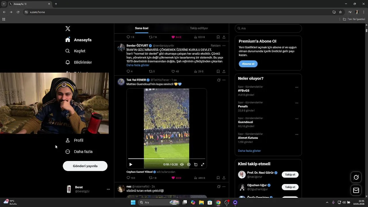368x207 pixels.
Task: Bookmark the top post with 633 B views
Action: click(218, 37)
